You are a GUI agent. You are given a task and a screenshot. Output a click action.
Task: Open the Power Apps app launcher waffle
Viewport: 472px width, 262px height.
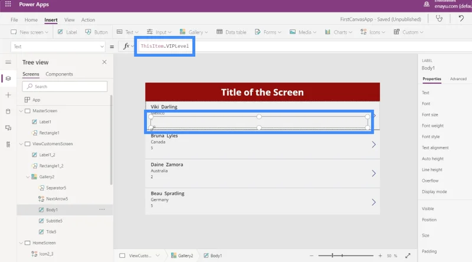pyautogui.click(x=8, y=4)
